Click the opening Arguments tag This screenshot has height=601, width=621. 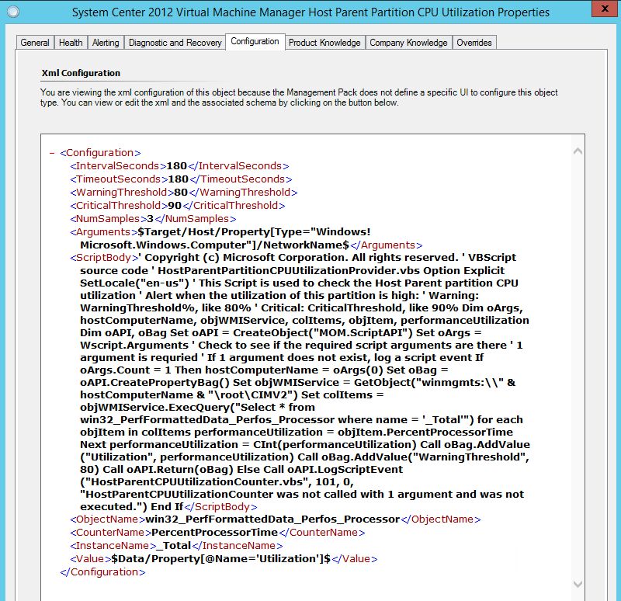[x=104, y=231]
